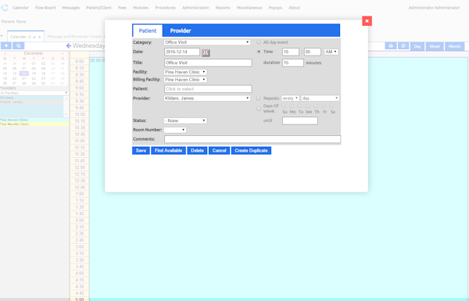Select the All day event radio button
Viewport: 469px width, 301px height.
259,42
